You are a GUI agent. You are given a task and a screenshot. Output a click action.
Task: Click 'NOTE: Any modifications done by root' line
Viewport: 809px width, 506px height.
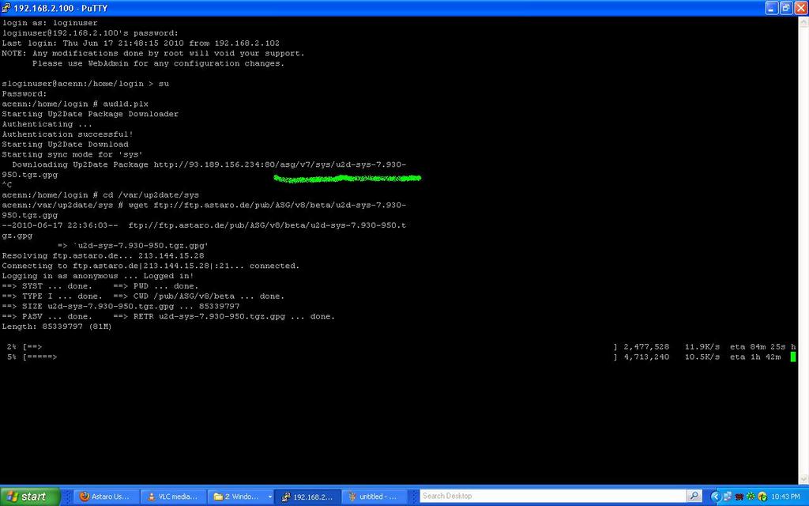pos(153,53)
